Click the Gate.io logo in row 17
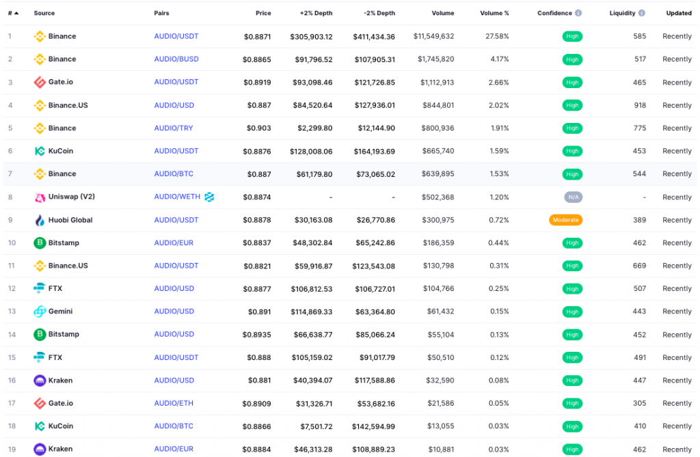700x457 pixels. pos(40,403)
